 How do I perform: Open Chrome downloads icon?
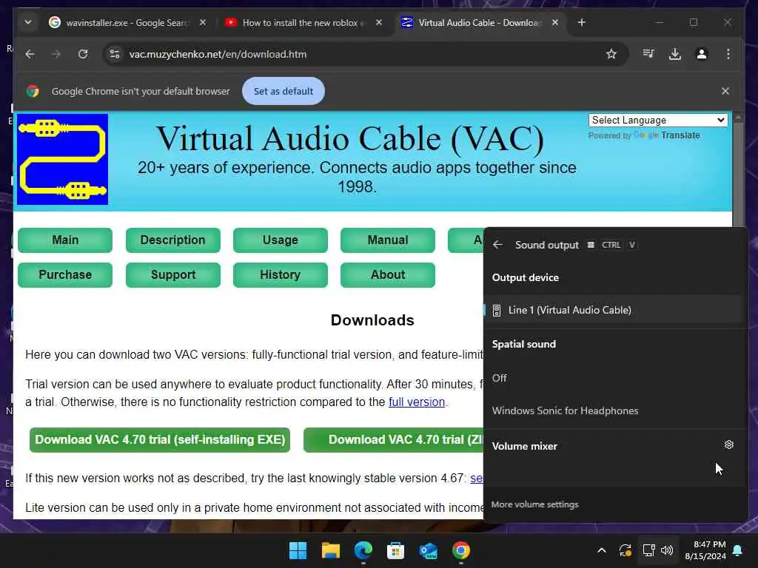pyautogui.click(x=675, y=54)
